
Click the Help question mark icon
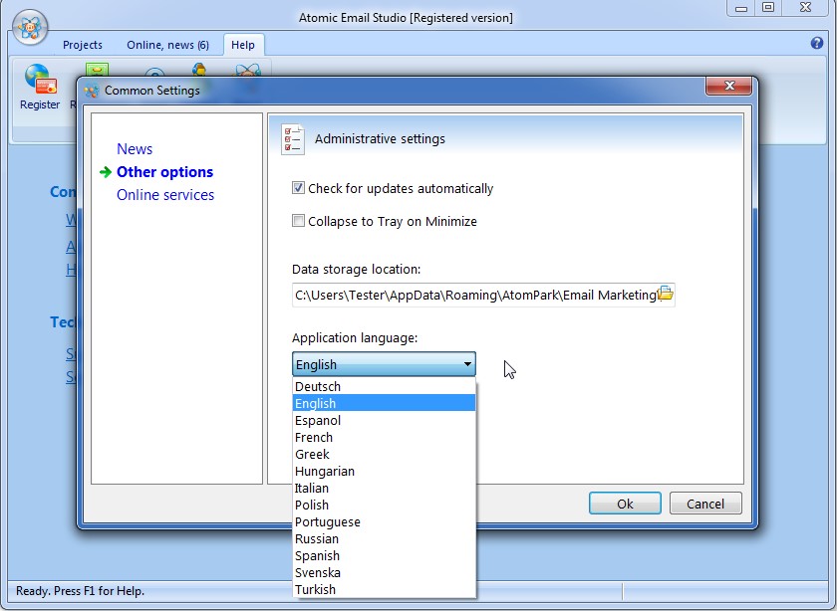coord(819,44)
